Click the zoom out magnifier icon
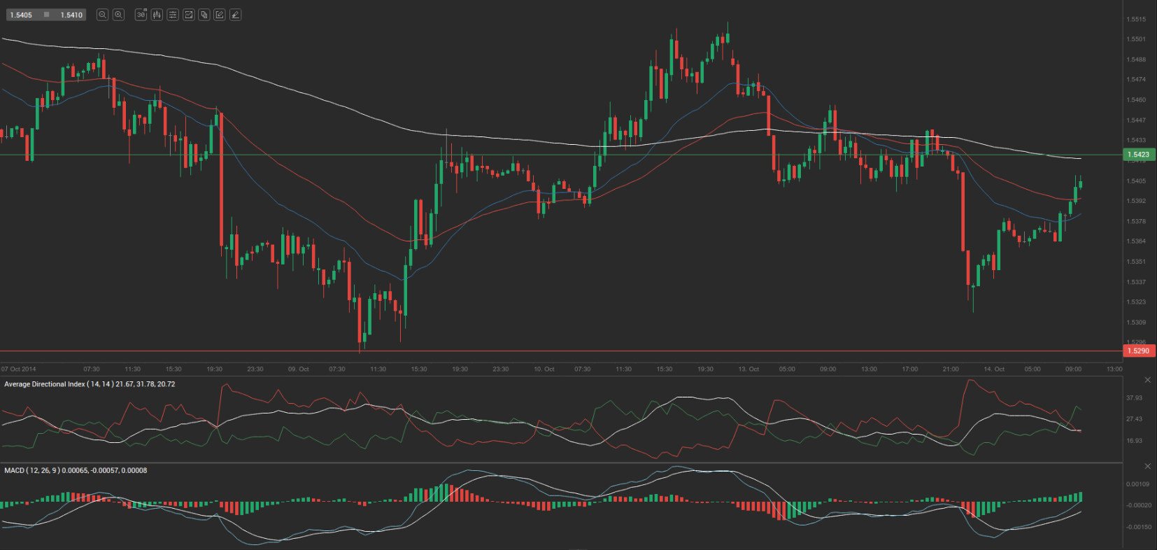 pos(102,15)
